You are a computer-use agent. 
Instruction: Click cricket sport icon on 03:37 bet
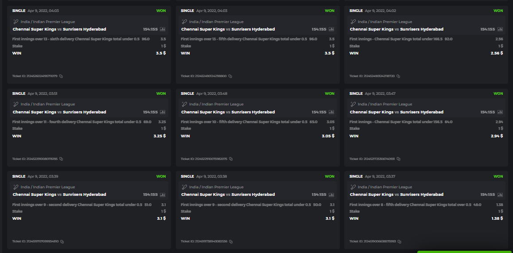point(353,187)
